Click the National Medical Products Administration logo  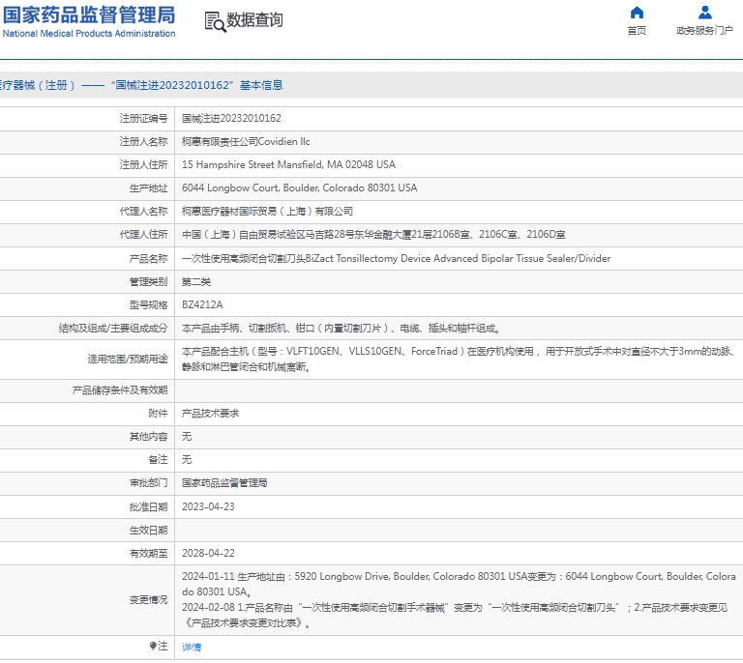89,22
